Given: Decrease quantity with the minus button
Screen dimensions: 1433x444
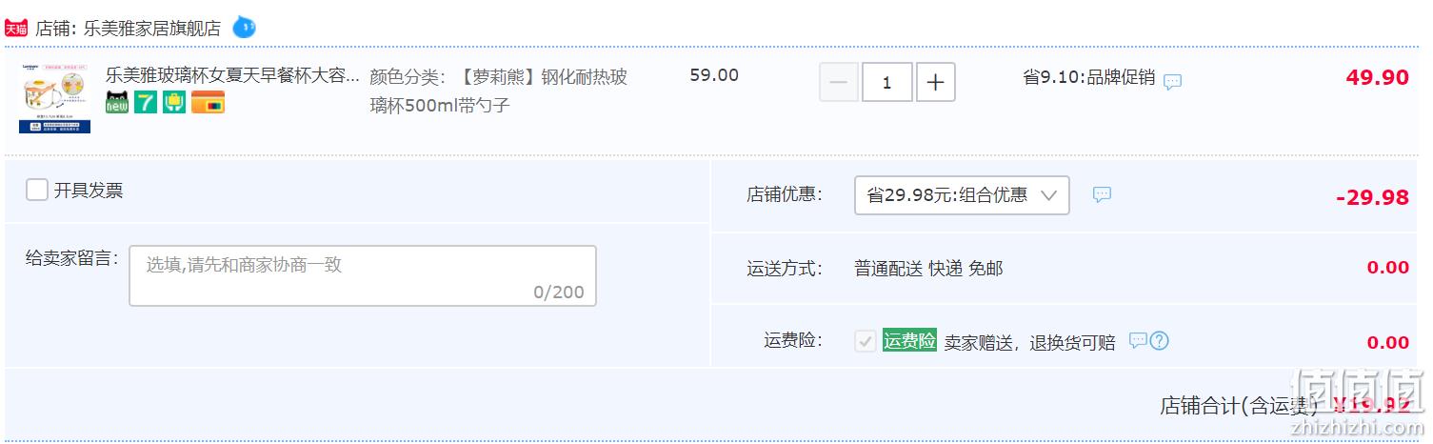Looking at the screenshot, I should pyautogui.click(x=839, y=83).
